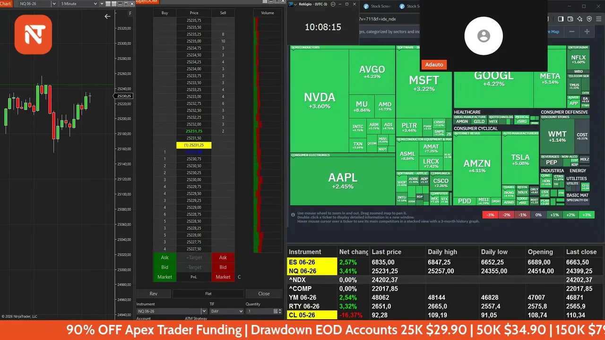Click the Apex Trader Funding promo banner
Screen dimensions: 605x340
click(302, 330)
